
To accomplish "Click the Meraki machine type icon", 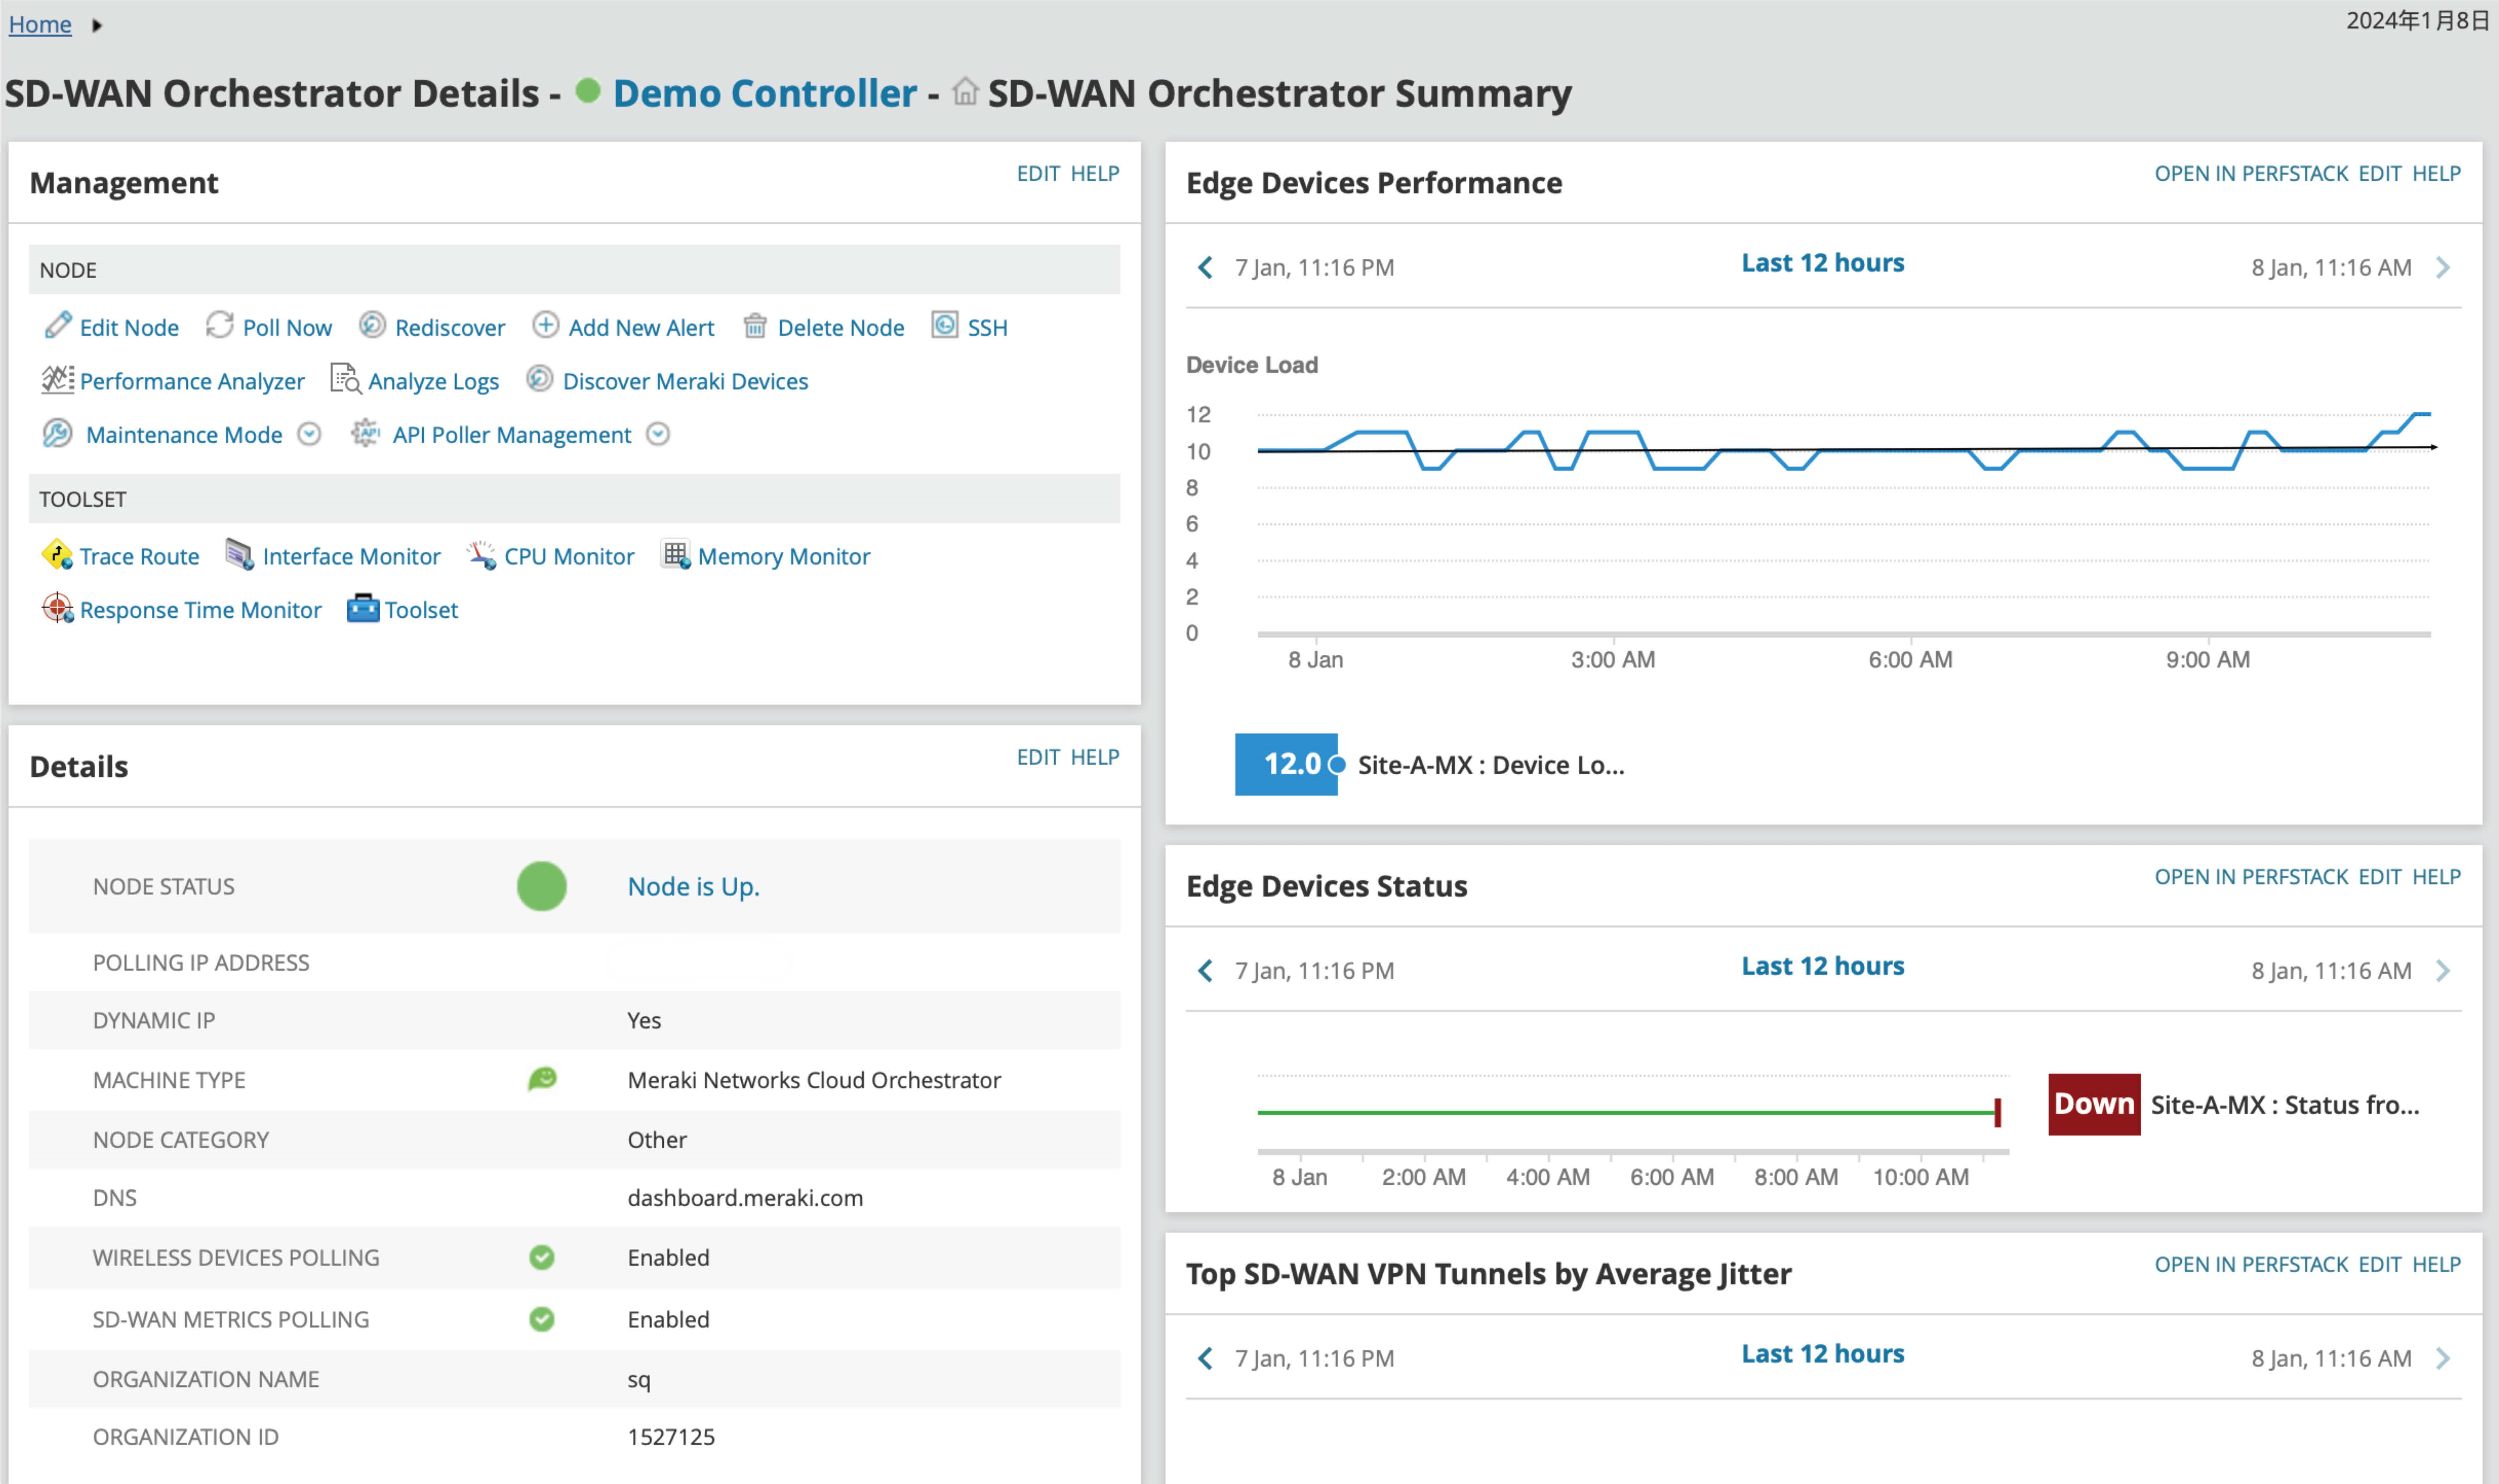I will tap(542, 1079).
